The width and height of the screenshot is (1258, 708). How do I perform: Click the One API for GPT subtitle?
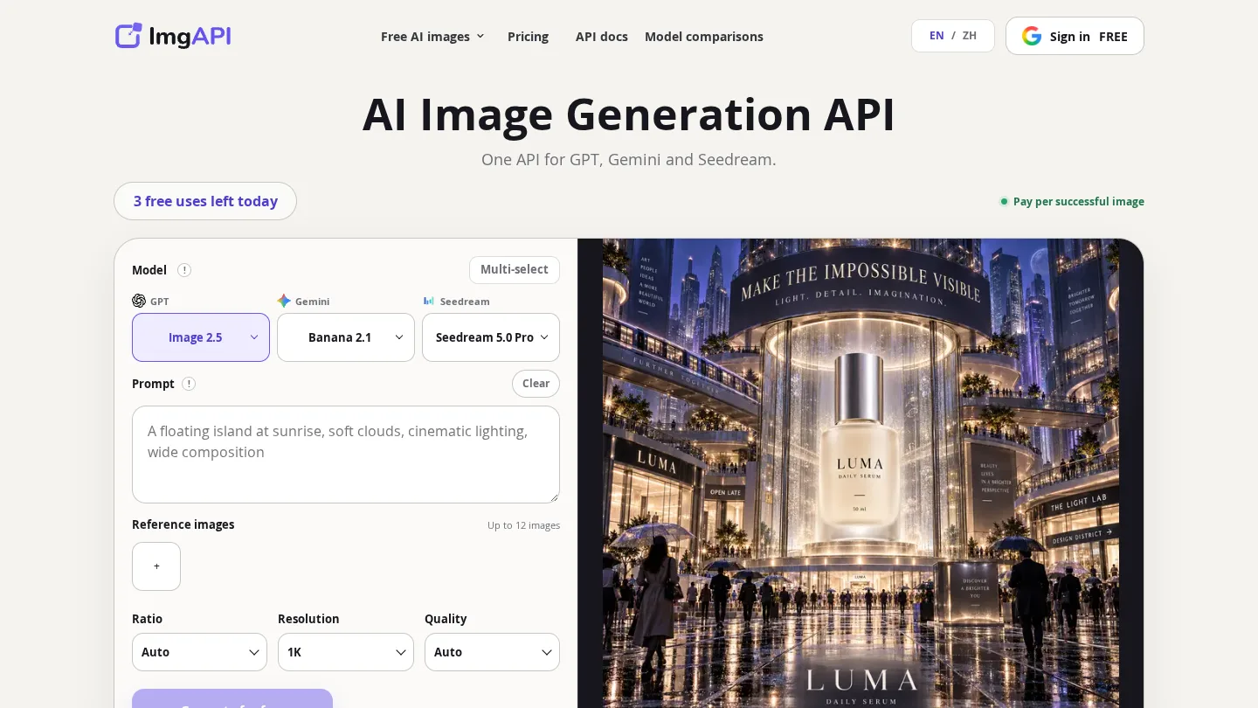[x=629, y=160]
